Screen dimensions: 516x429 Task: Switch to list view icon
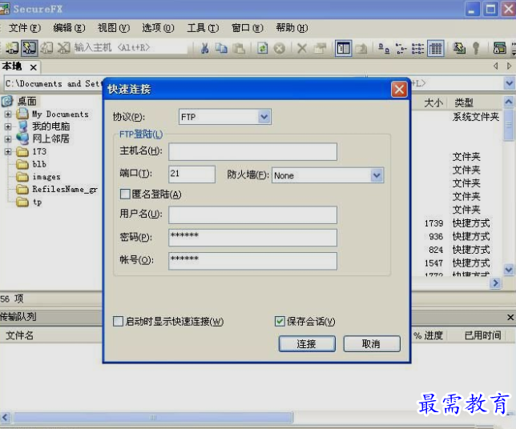click(418, 49)
